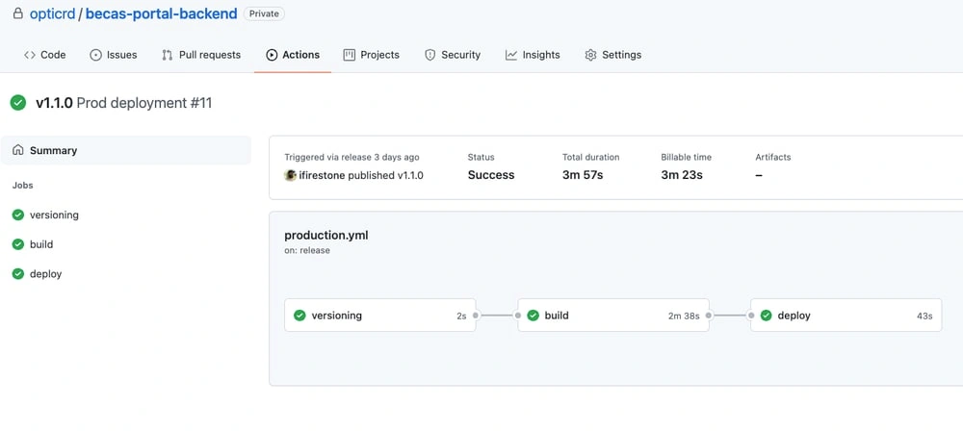Click the Security shield icon
Image resolution: width=963 pixels, height=431 pixels.
(429, 55)
